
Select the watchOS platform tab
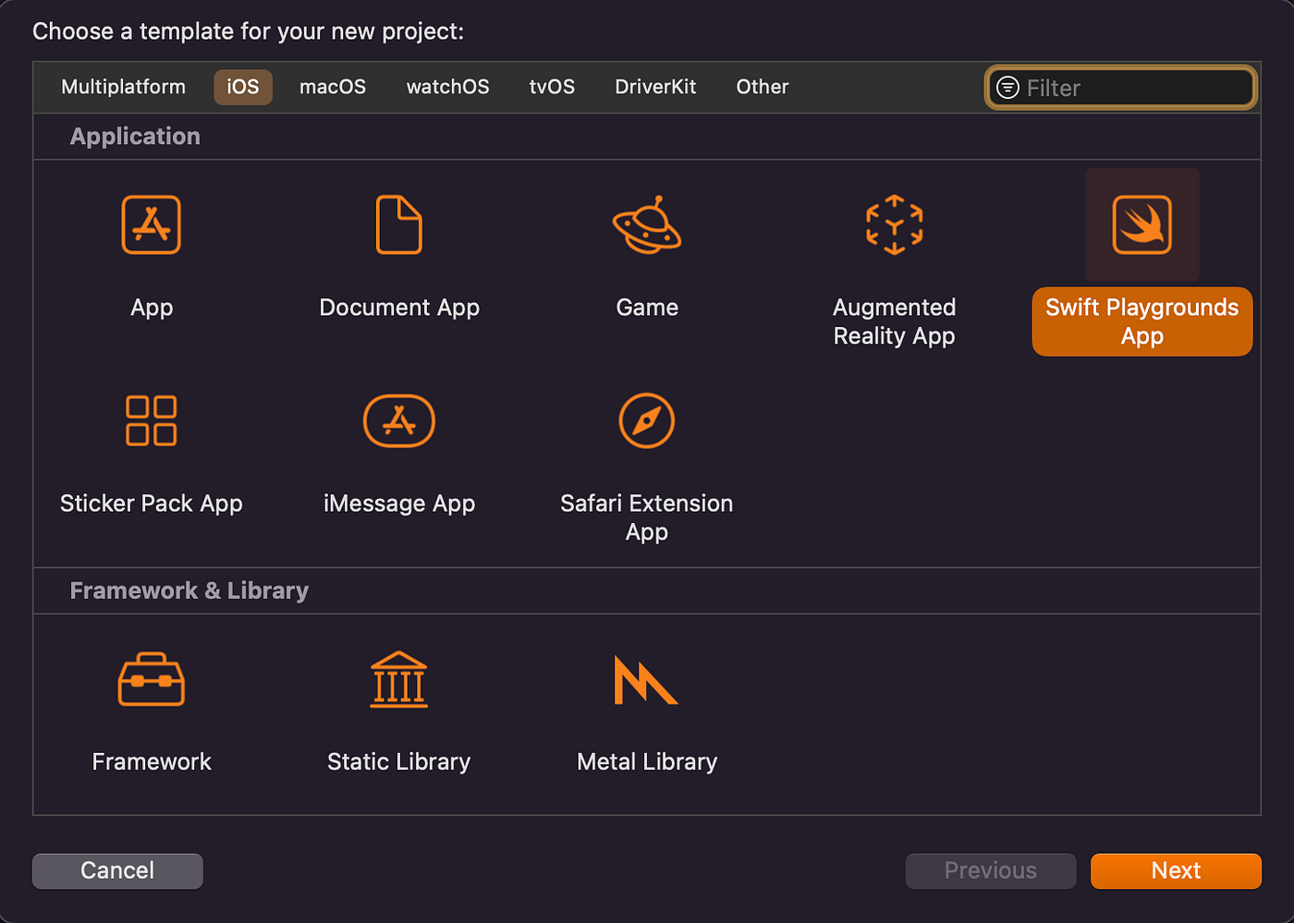[447, 87]
